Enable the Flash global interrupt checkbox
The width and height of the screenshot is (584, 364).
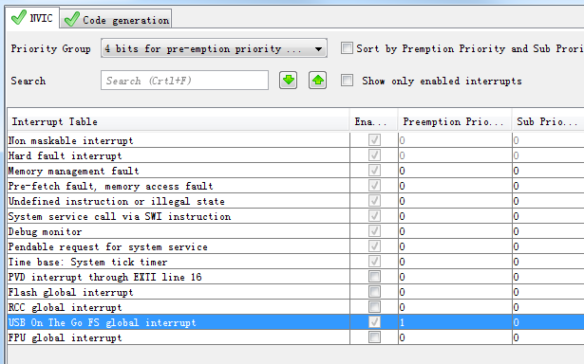pos(374,292)
